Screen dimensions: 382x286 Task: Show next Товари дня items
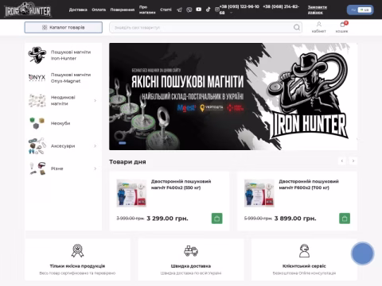(353, 160)
